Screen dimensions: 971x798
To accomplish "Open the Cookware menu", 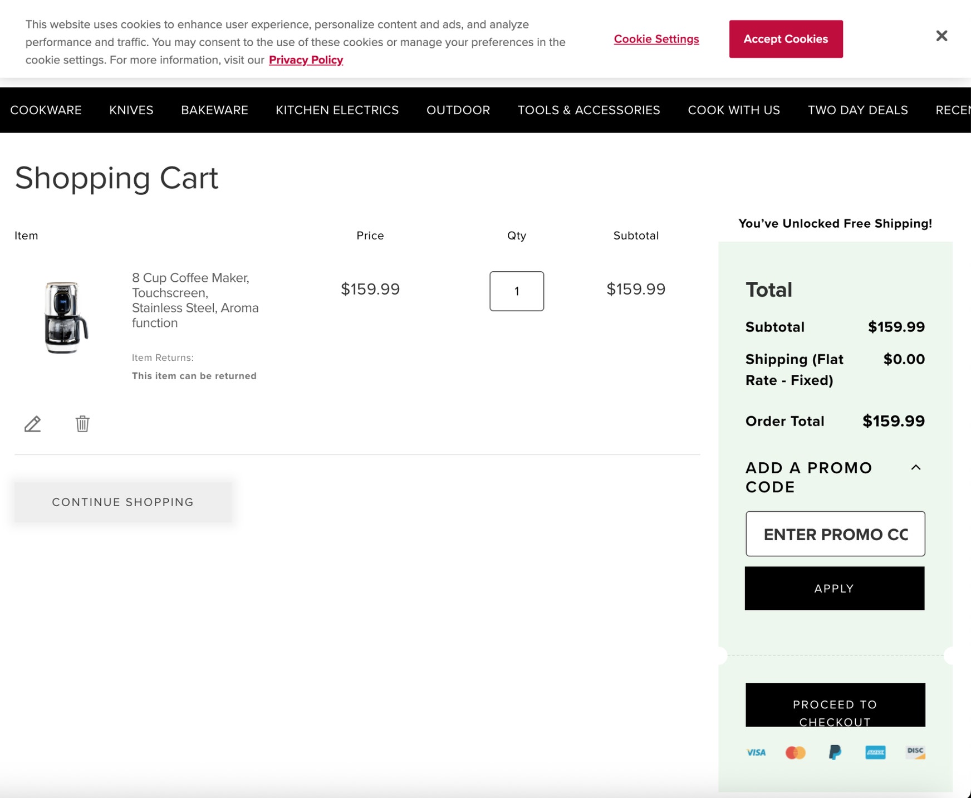I will (46, 110).
